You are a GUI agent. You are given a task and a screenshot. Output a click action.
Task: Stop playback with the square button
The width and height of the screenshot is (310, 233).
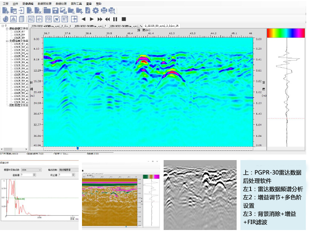tap(124, 19)
